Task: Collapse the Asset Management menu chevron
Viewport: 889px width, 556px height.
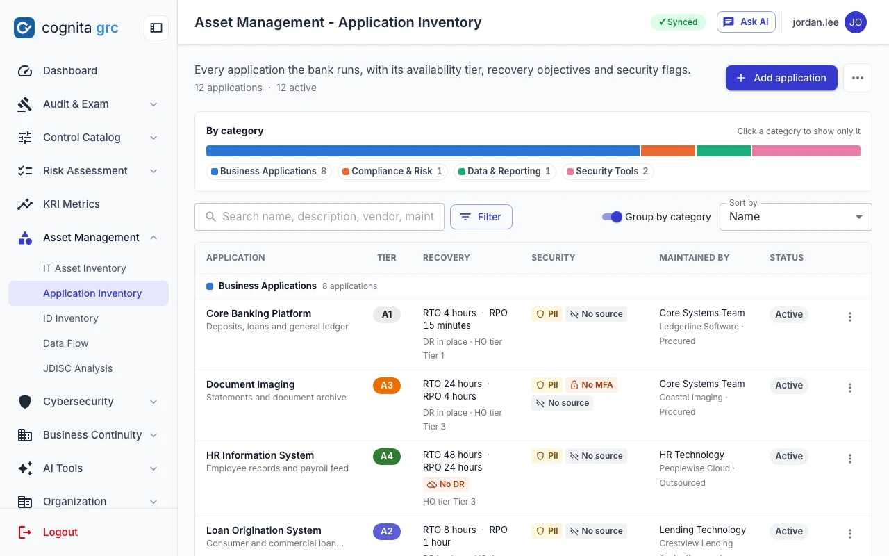Action: click(153, 238)
